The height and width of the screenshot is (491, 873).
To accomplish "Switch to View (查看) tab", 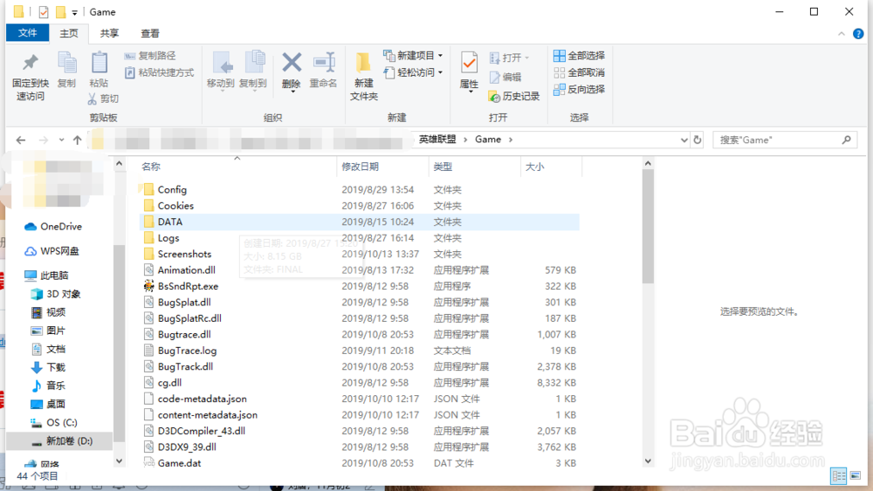I will point(150,33).
